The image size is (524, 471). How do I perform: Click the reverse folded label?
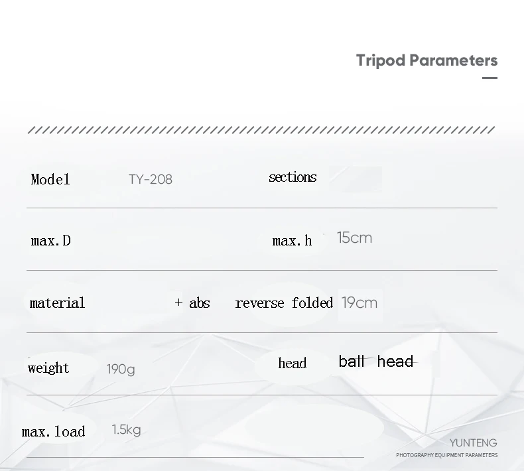coord(284,303)
